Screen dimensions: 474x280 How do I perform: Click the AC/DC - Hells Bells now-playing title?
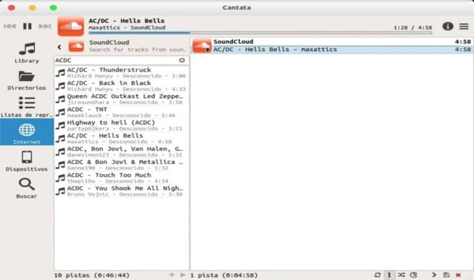126,21
